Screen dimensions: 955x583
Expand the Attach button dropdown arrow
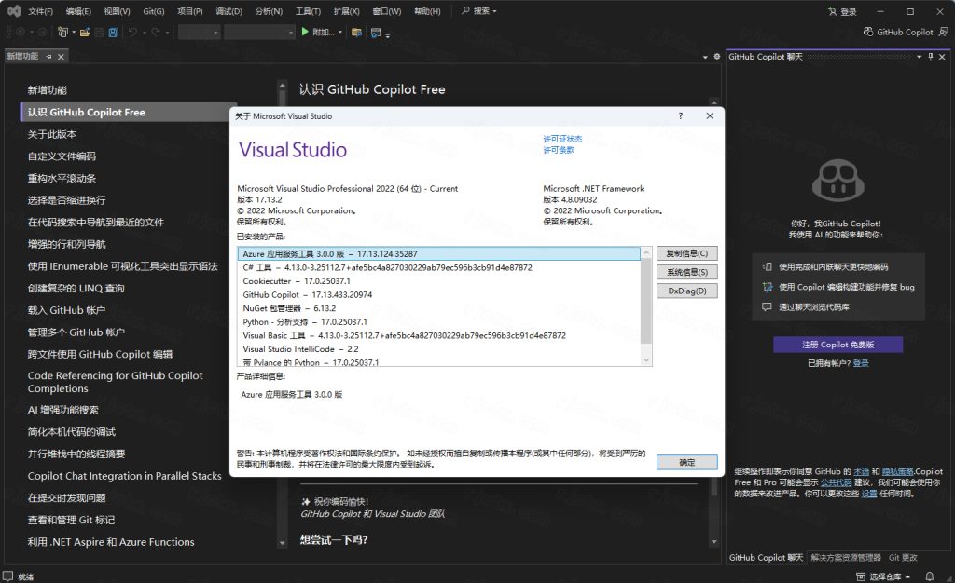pyautogui.click(x=339, y=33)
